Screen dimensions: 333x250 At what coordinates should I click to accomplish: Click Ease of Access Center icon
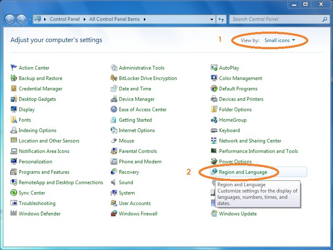coord(114,109)
